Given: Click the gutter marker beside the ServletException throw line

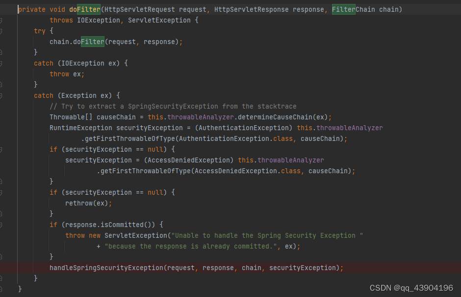Looking at the screenshot, I should pyautogui.click(x=2, y=235).
